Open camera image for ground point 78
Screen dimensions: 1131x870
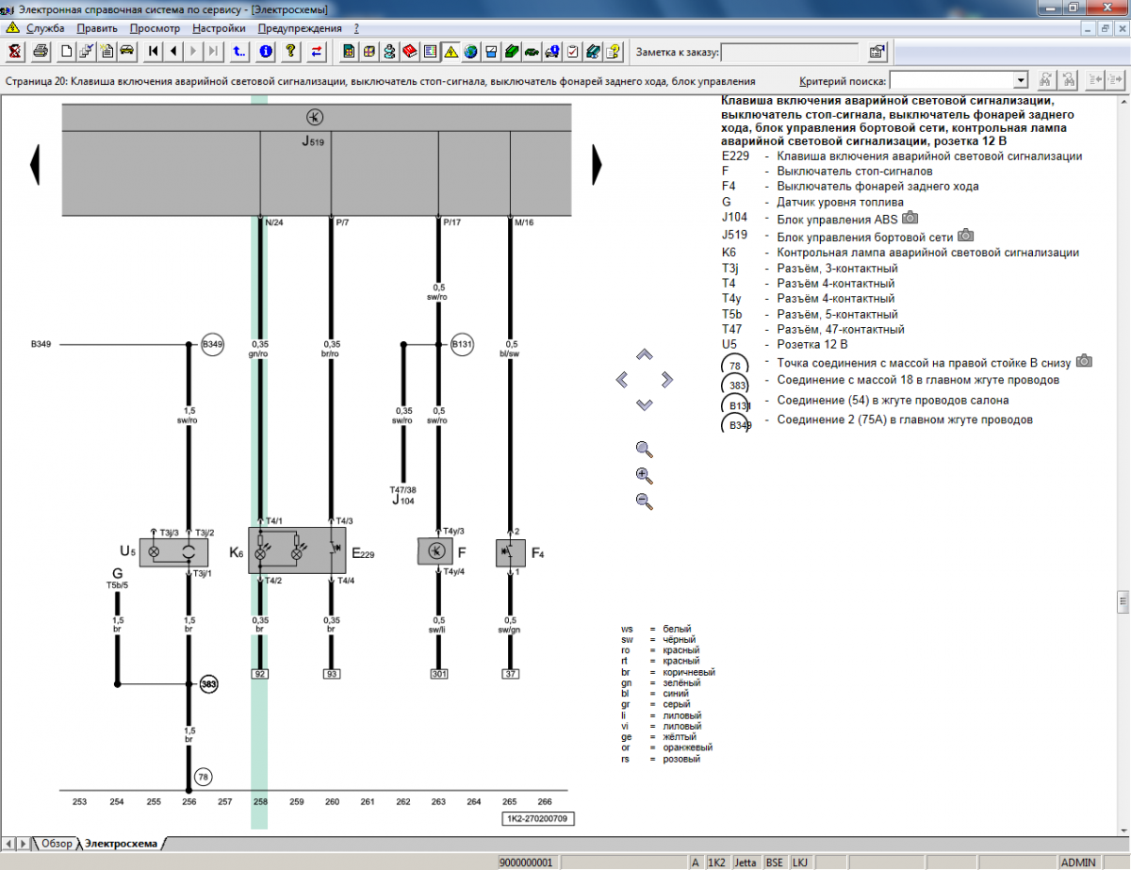1084,360
